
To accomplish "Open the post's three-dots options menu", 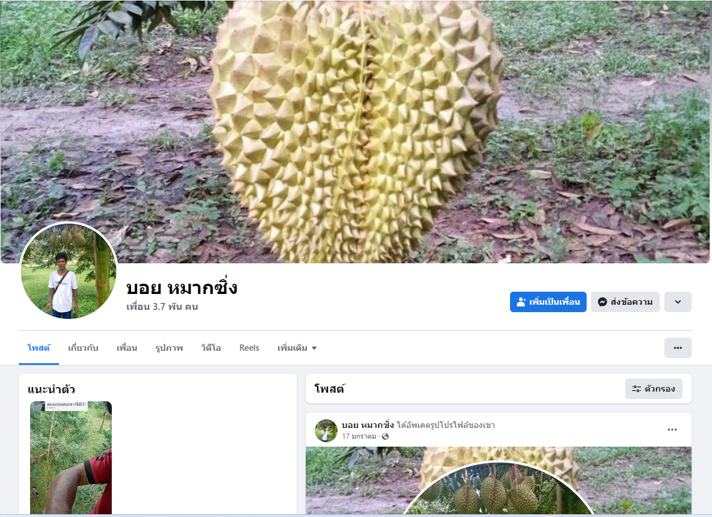I will coord(672,430).
